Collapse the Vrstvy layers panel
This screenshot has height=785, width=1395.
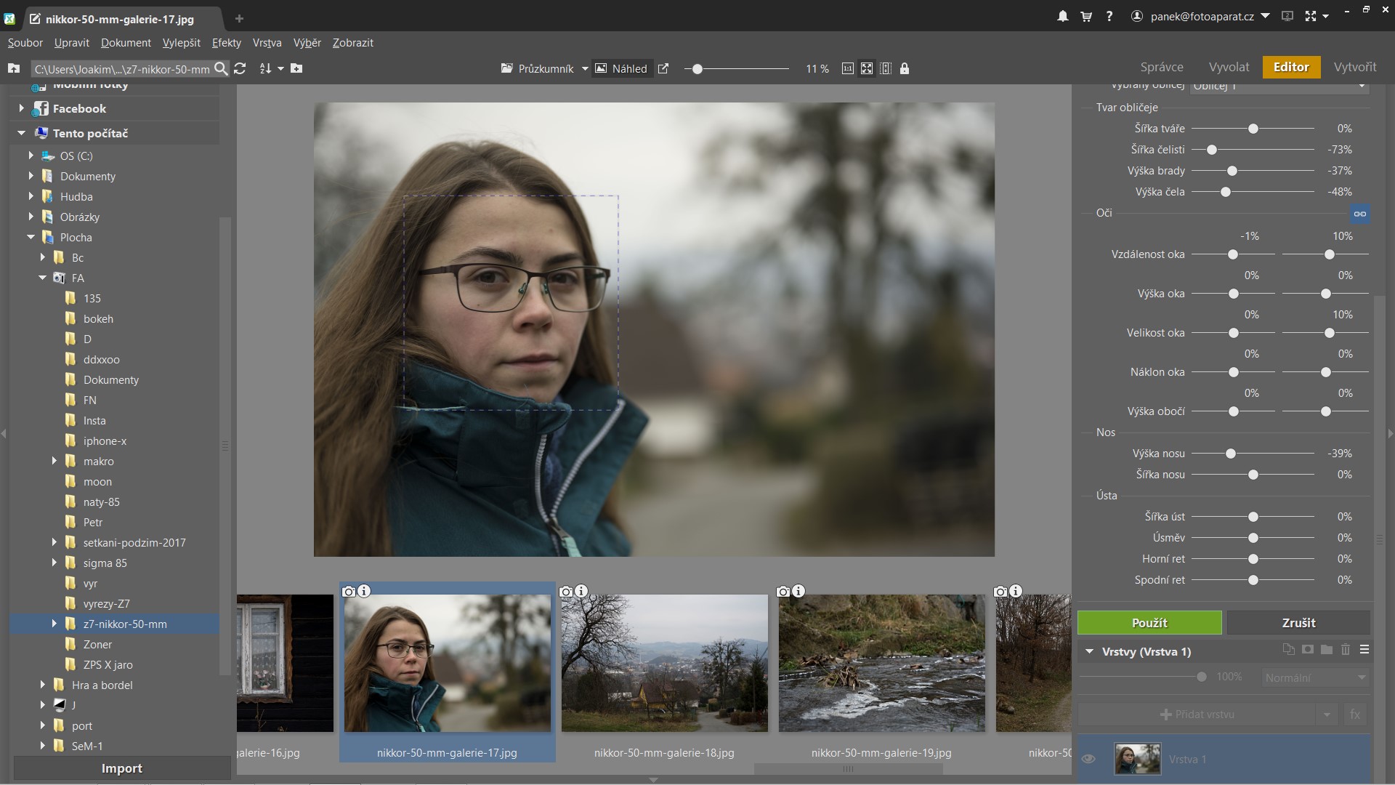coord(1089,651)
